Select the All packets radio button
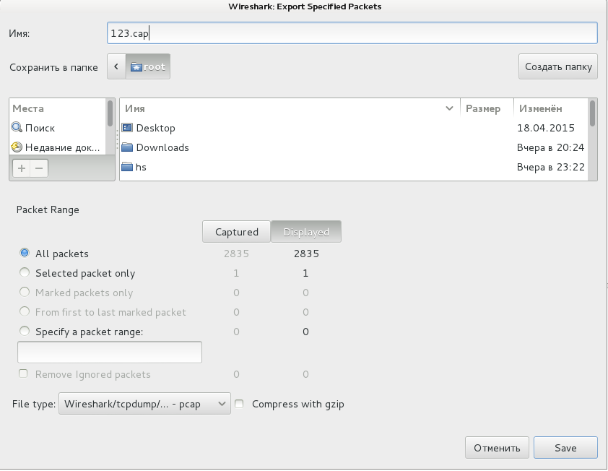The width and height of the screenshot is (608, 471). click(25, 254)
